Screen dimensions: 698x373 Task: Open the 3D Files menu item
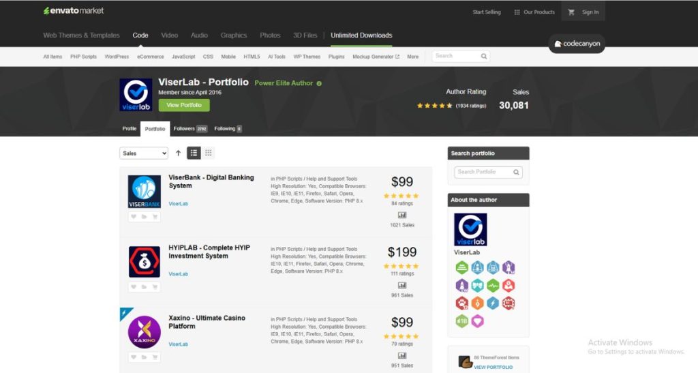tap(305, 35)
